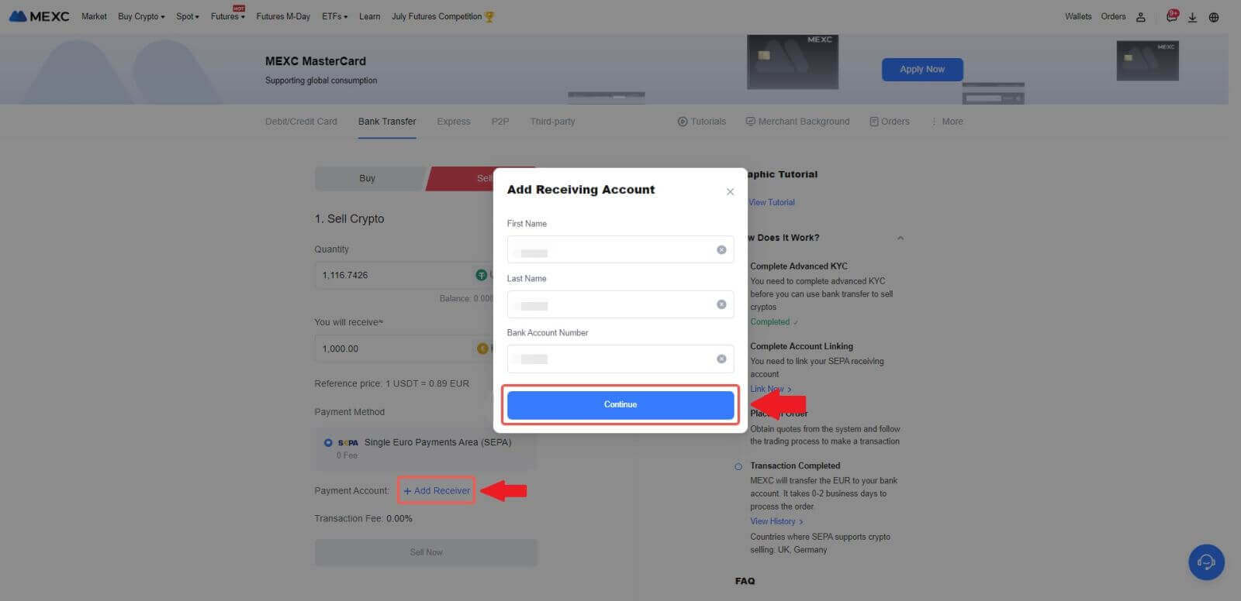
Task: Expand the Buy Crypto dropdown
Action: (141, 16)
